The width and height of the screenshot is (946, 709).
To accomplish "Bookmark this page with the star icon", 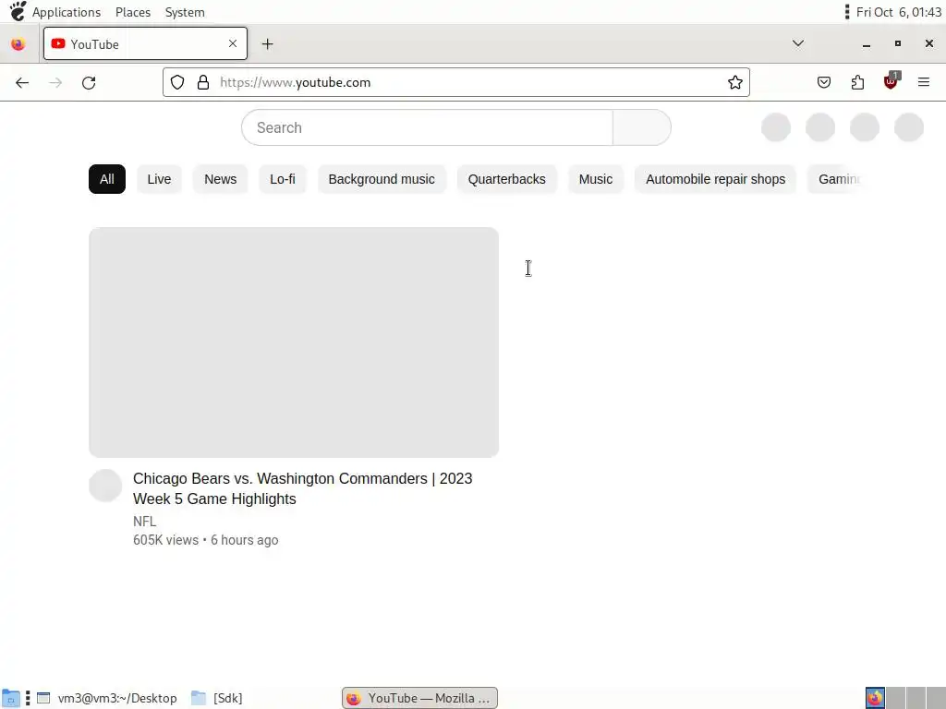I will click(734, 82).
